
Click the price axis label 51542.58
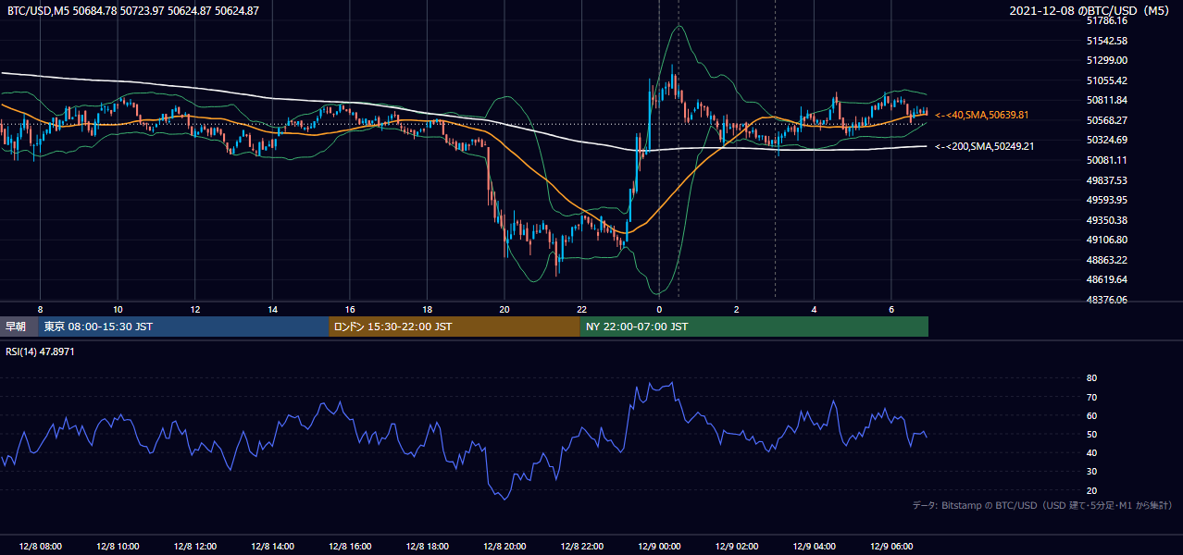(1106, 41)
